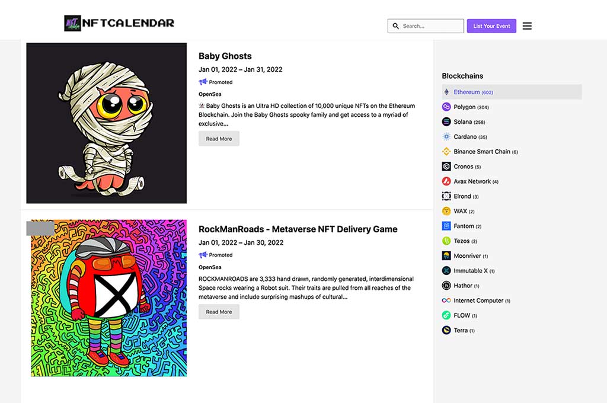This screenshot has height=403, width=607.
Task: Open the hamburger menu
Action: (527, 26)
